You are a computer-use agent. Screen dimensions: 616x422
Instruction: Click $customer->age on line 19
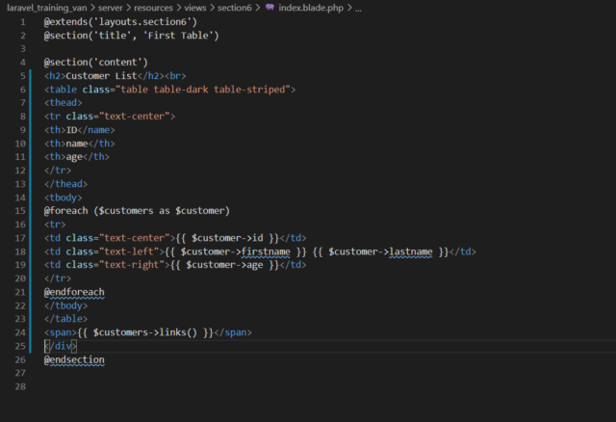coord(224,265)
